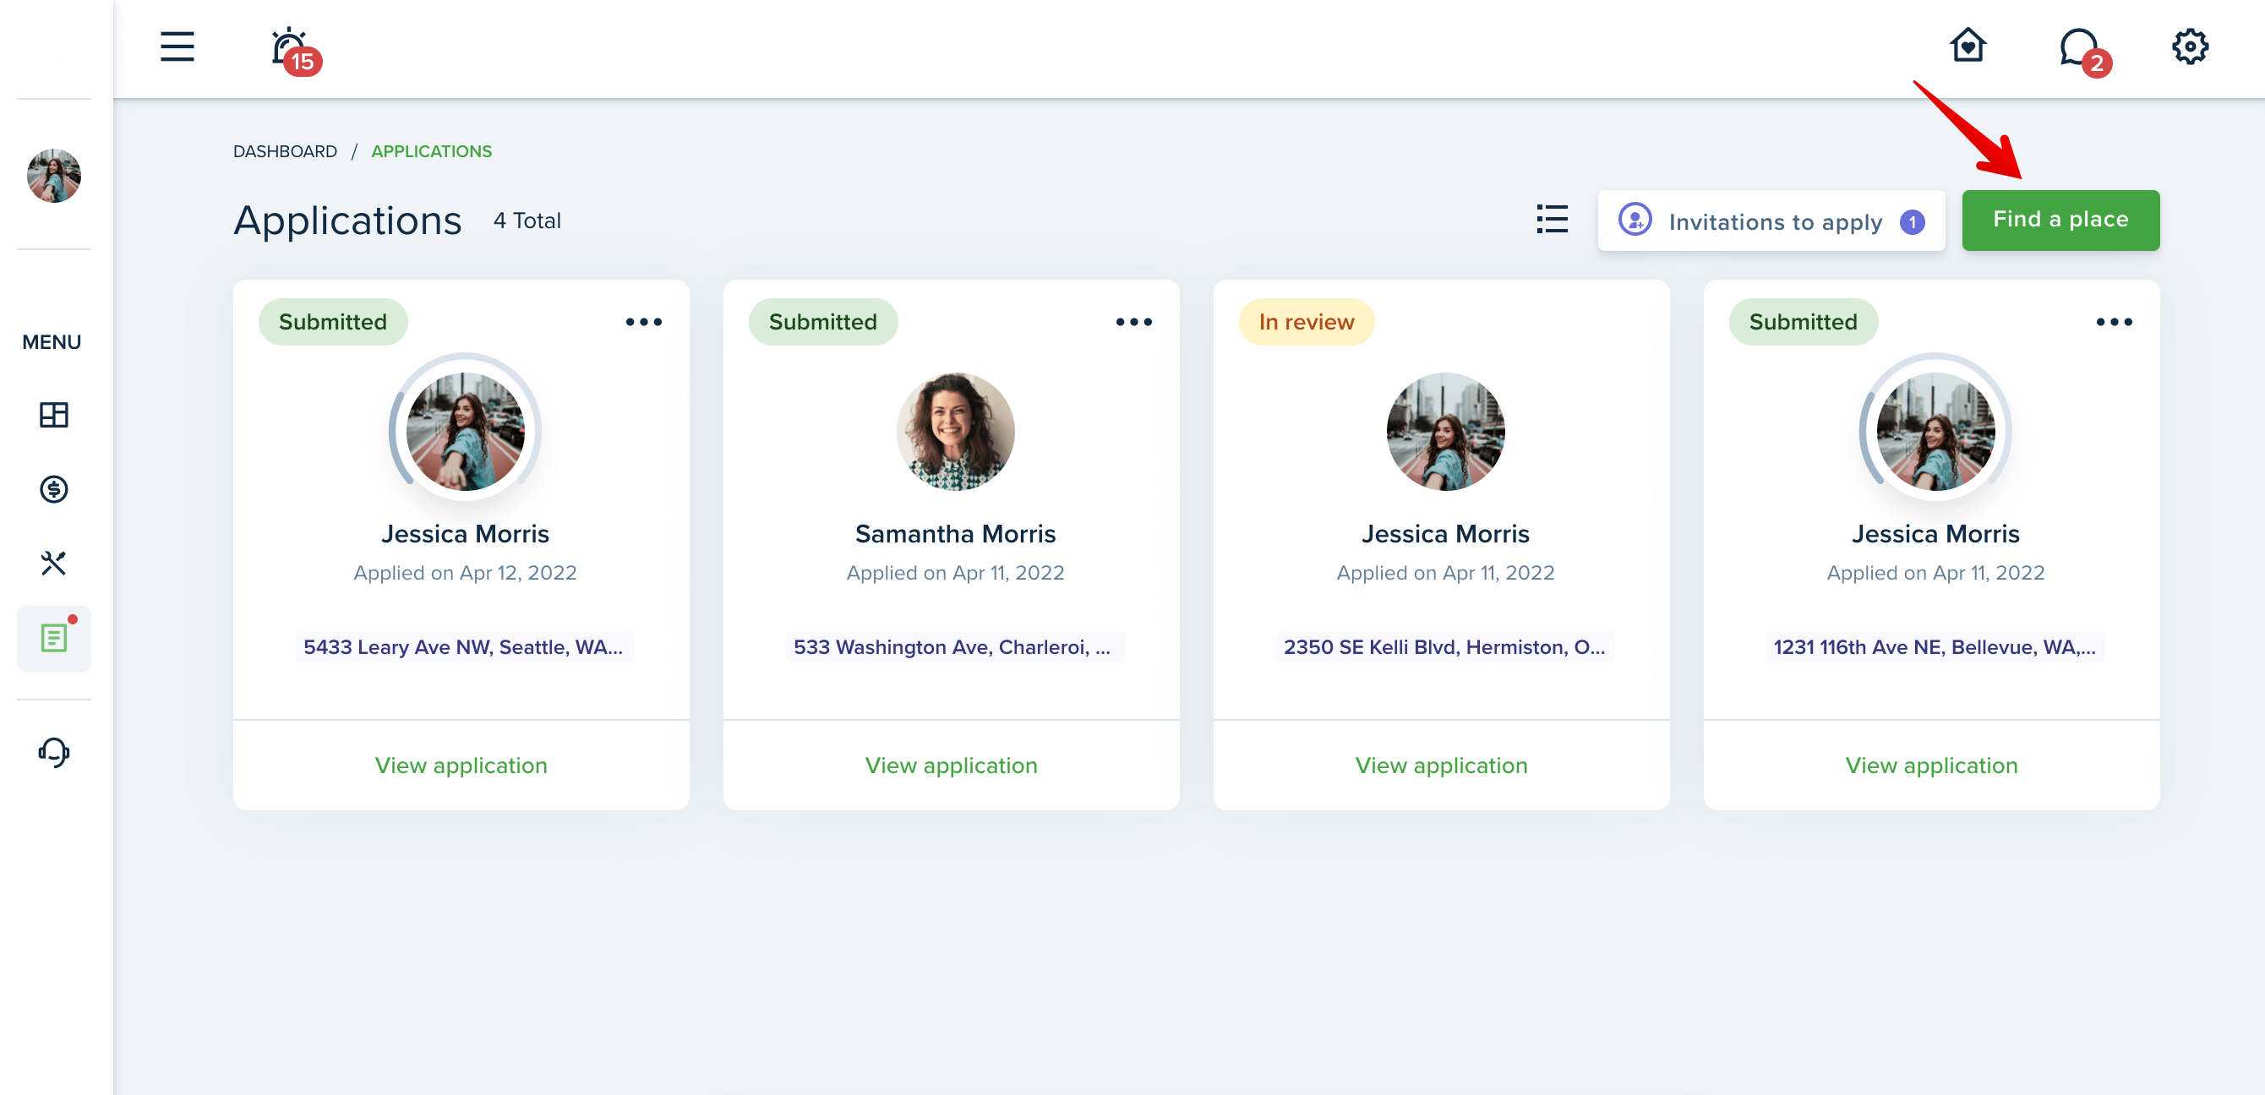Click the 533 Washington Ave, Charleroi address
This screenshot has height=1095, width=2265.
point(953,647)
